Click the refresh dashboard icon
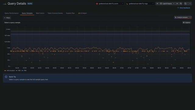195x110 pixels. click(x=186, y=4)
